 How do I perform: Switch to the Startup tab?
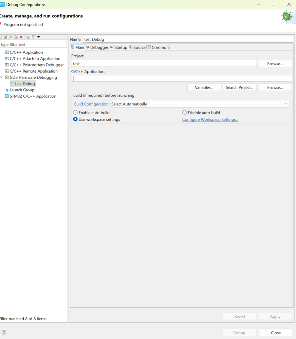click(x=119, y=48)
